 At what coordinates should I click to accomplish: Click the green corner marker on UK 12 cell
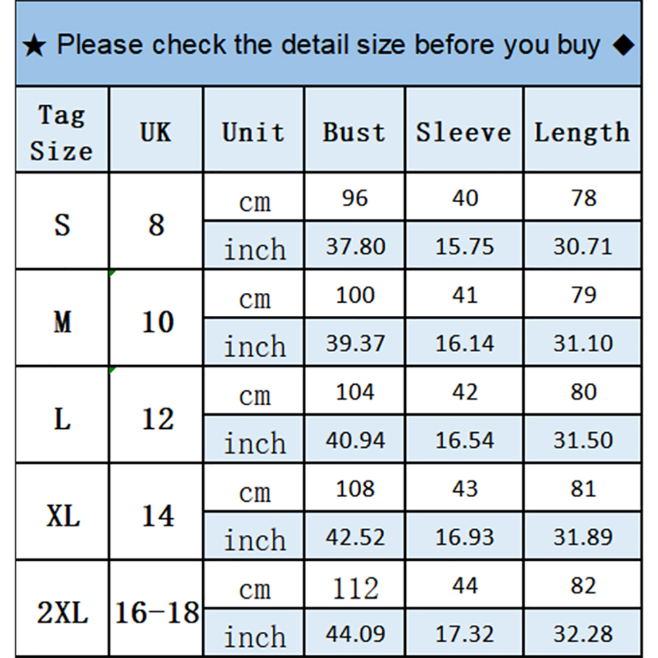click(112, 370)
